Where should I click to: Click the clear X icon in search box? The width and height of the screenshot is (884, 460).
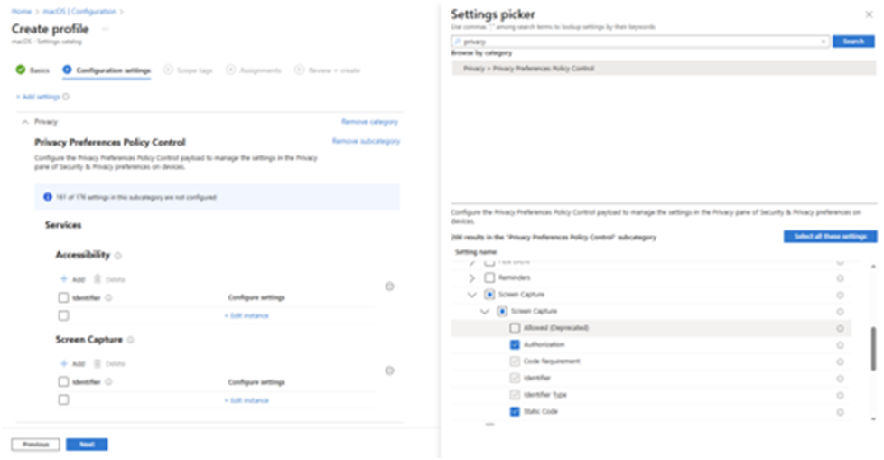[x=824, y=42]
